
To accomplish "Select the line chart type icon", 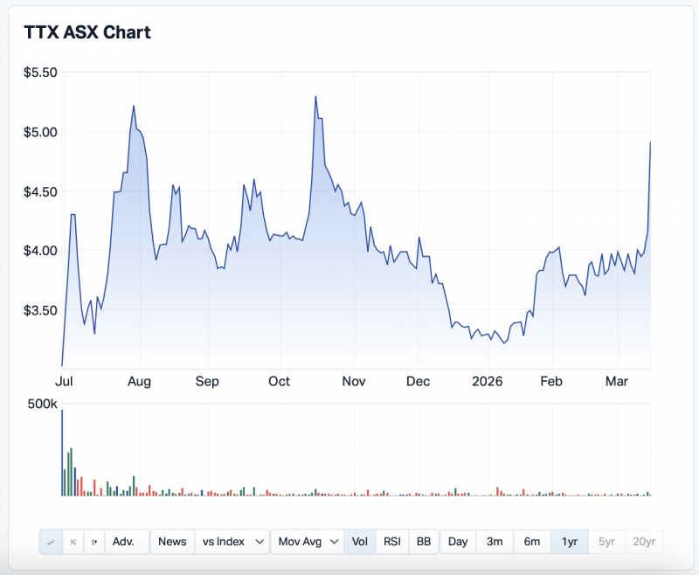I will click(x=51, y=542).
